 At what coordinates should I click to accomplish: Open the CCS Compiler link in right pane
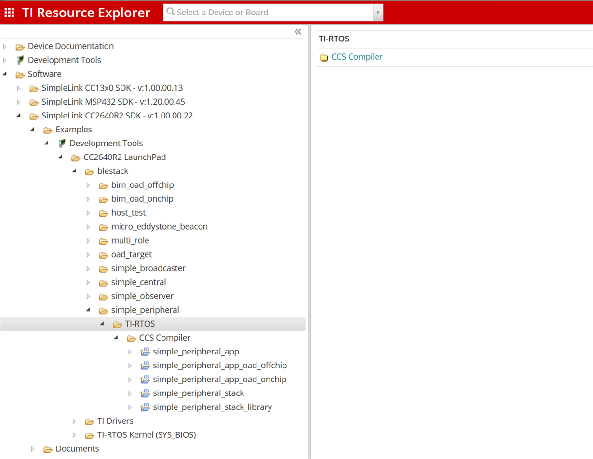(x=357, y=57)
